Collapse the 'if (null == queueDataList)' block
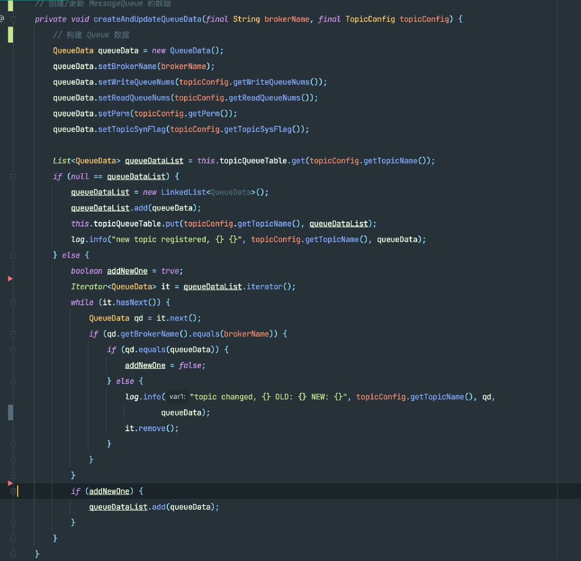Viewport: 581px width, 561px height. click(14, 177)
